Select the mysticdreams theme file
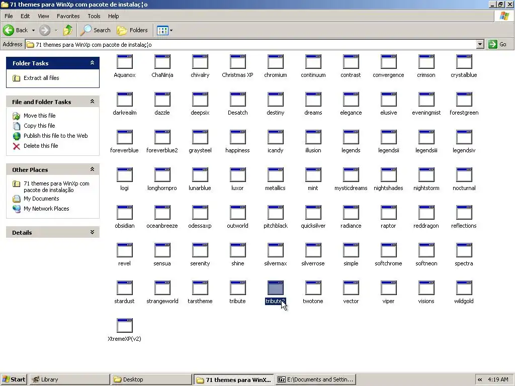Image resolution: width=515 pixels, height=386 pixels. (x=351, y=179)
